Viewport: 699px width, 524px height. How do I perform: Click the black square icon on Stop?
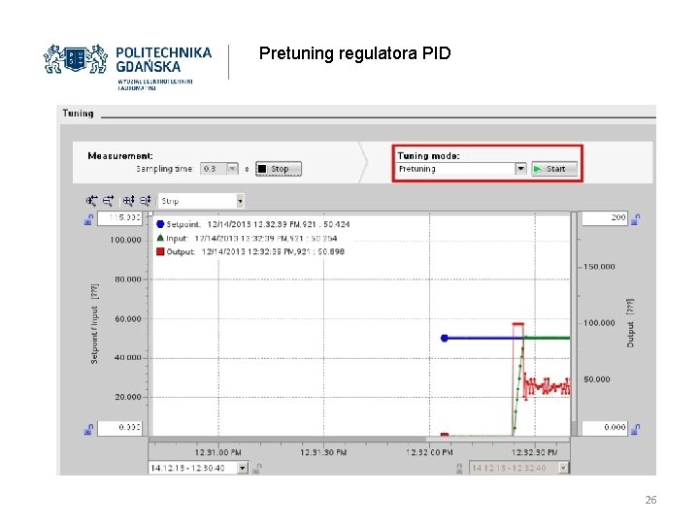coord(262,169)
